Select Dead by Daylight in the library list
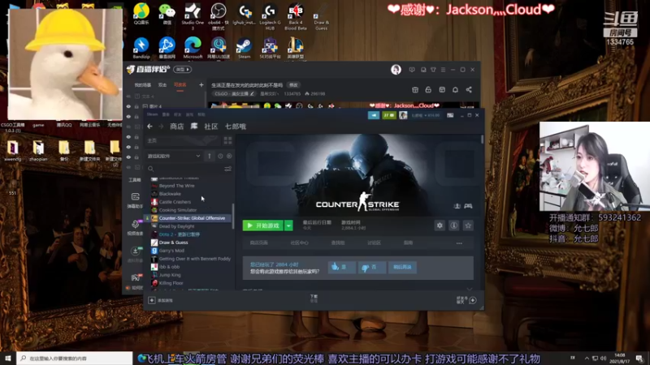 176,226
